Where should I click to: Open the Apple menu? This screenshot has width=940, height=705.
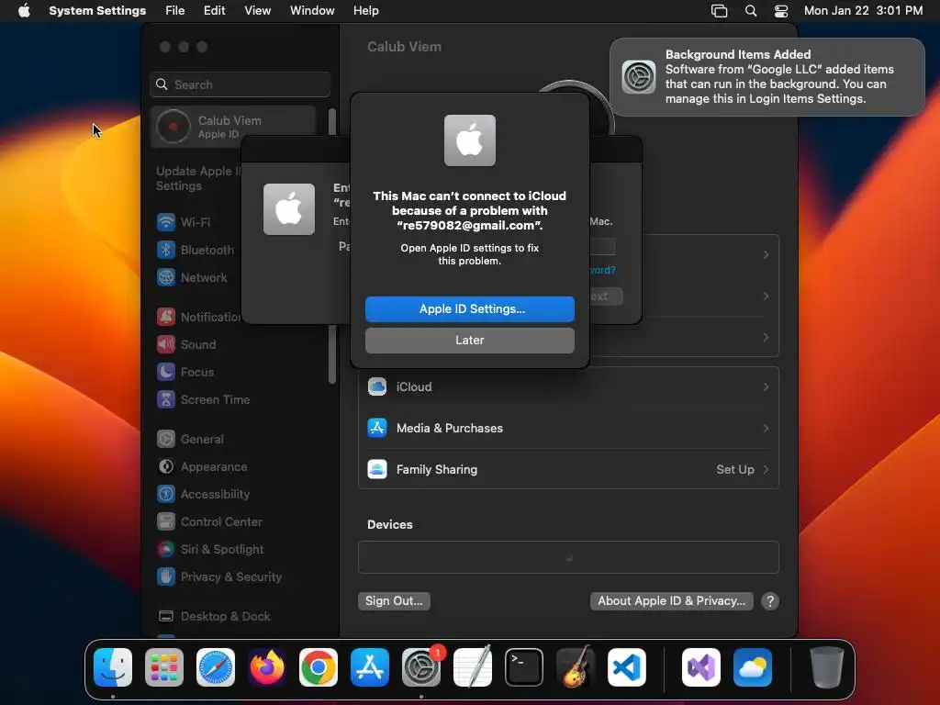click(x=24, y=11)
